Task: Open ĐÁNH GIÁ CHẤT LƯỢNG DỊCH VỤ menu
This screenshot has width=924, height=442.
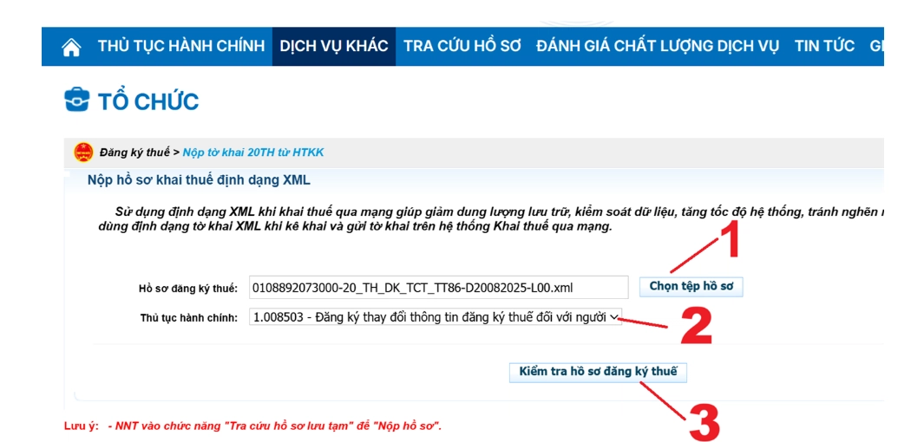Action: pos(658,47)
